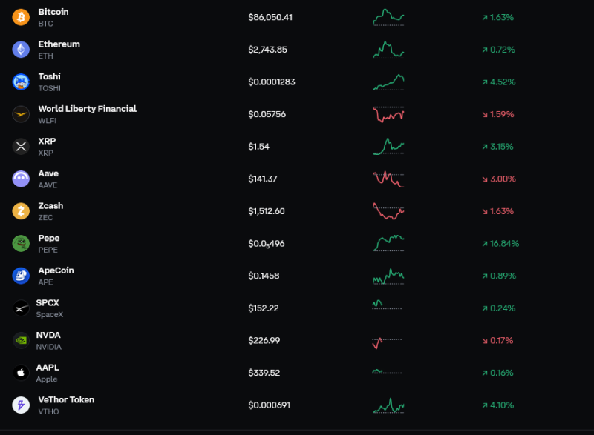
Task: Click the NVIDIA logo icon
Action: pyautogui.click(x=21, y=341)
